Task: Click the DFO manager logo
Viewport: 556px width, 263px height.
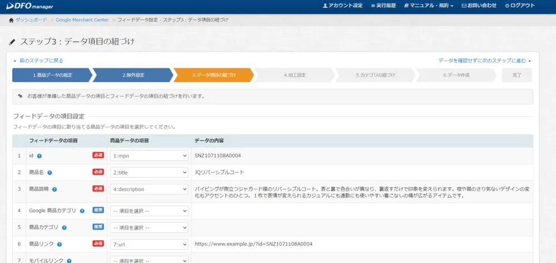Action: coord(30,6)
